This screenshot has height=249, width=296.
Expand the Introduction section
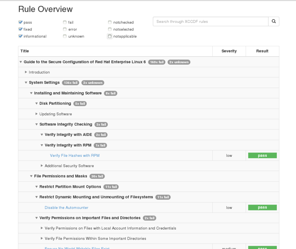tap(26, 72)
